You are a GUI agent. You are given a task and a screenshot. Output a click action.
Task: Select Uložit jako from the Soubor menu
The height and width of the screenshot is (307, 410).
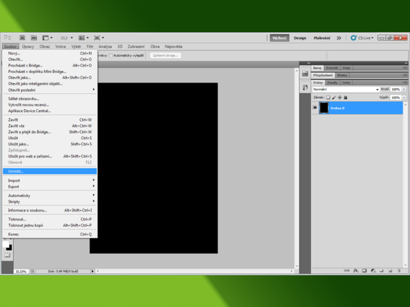[18, 144]
